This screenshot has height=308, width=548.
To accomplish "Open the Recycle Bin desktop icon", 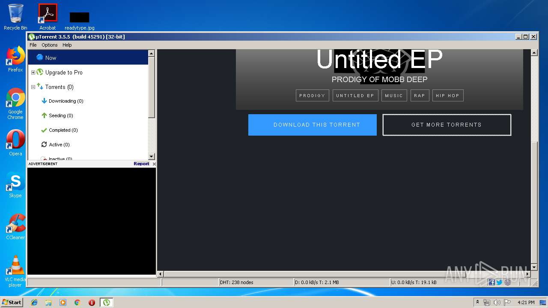I will click(15, 17).
